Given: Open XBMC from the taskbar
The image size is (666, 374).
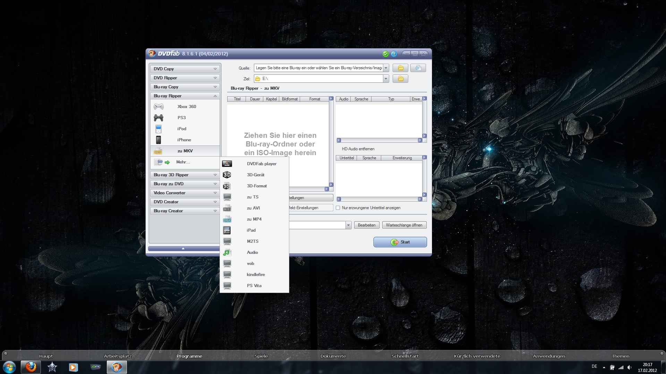Looking at the screenshot, I should [x=95, y=367].
